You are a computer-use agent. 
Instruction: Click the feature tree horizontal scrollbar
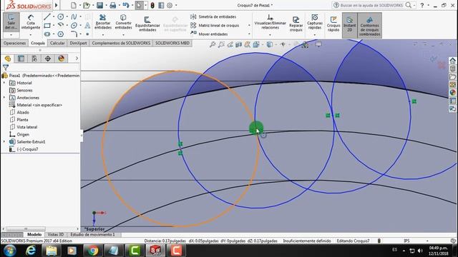tap(26, 229)
